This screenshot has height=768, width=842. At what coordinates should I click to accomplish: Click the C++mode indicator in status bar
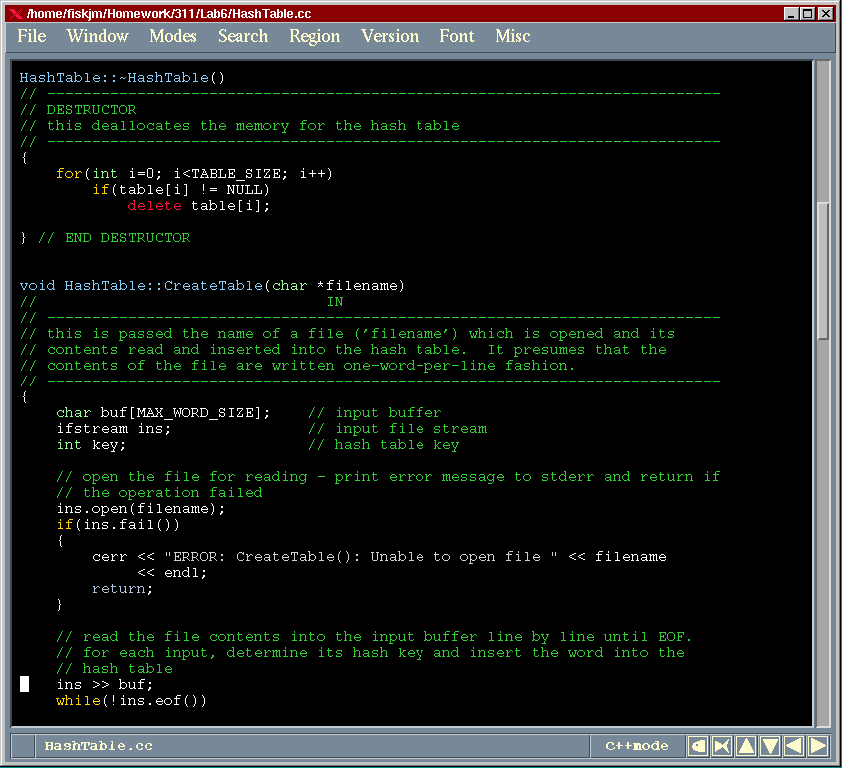[637, 746]
